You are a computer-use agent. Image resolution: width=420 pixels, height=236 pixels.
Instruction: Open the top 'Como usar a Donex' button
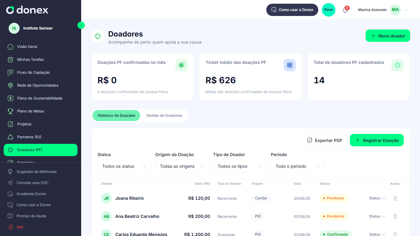(292, 10)
